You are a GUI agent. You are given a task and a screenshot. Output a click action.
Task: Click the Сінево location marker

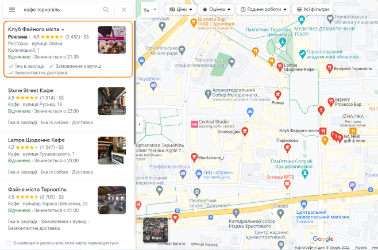click(x=280, y=213)
